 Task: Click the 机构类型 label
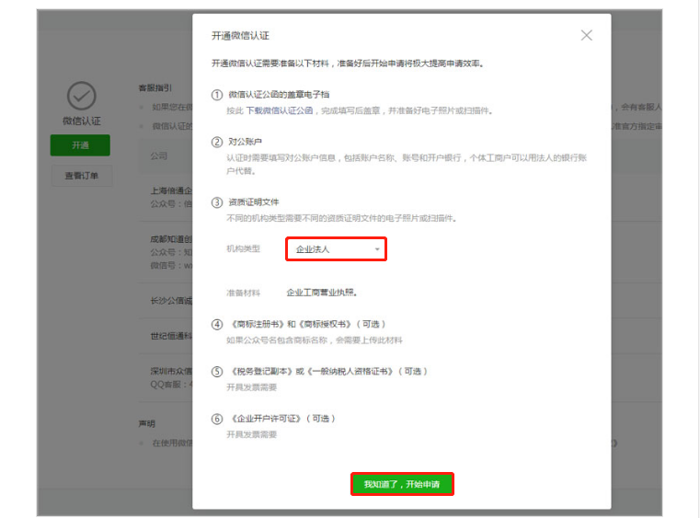pos(244,248)
